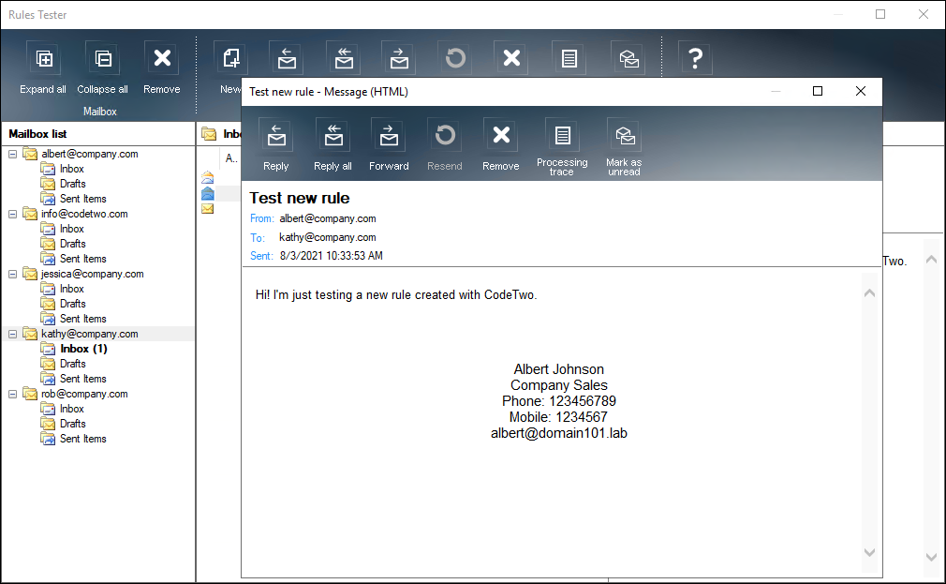Select rob@company.com mailbox
Viewport: 946px width, 584px height.
click(84, 394)
